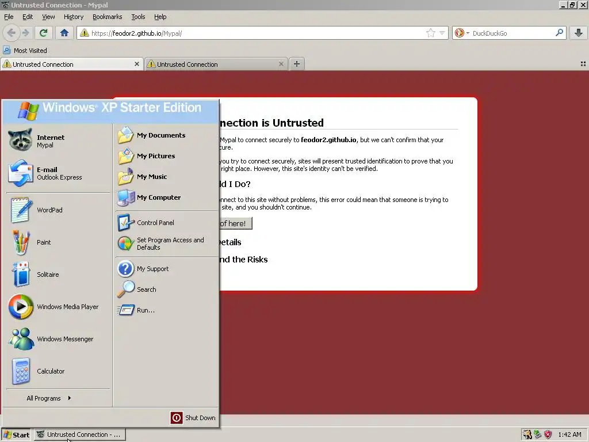Click the 'of here!' button
Screen dimensions: 589x442
[236, 224]
